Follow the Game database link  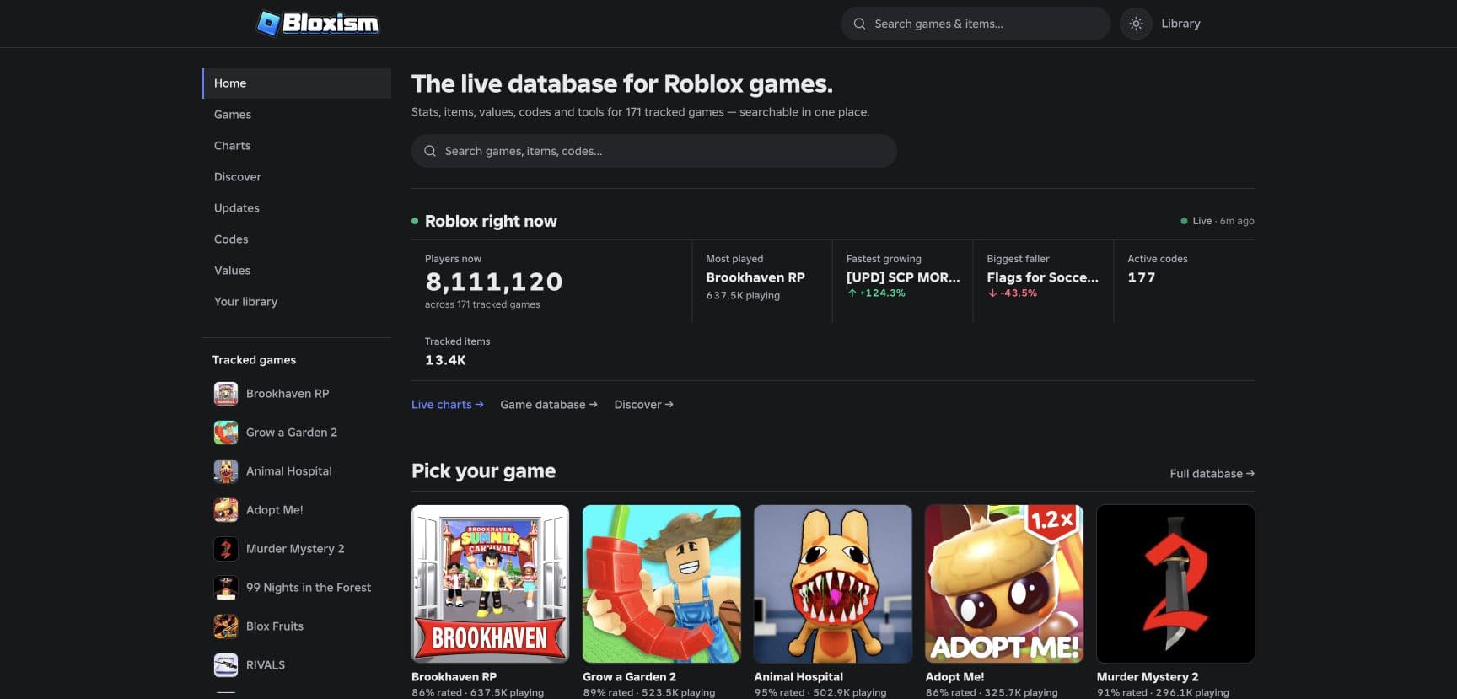[549, 405]
